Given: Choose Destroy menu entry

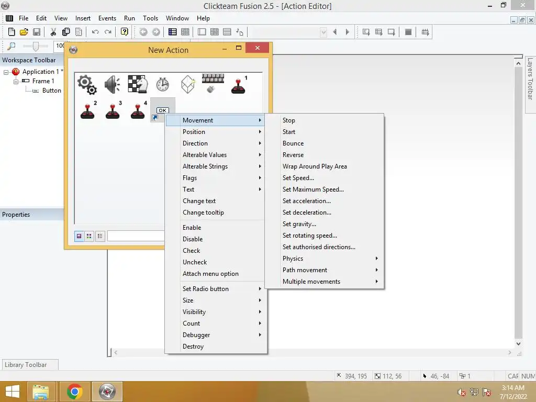Looking at the screenshot, I should pos(215,347).
